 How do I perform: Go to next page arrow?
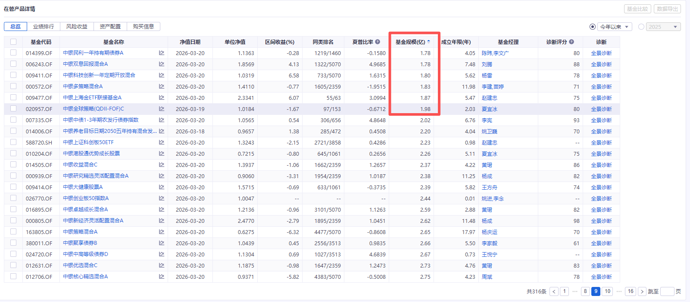[642, 291]
